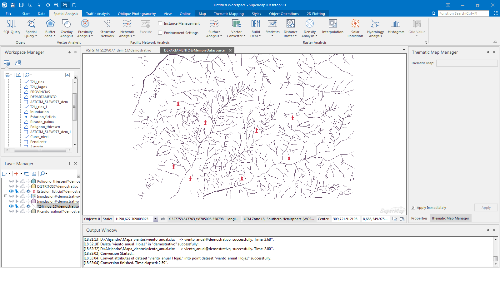Image resolution: width=500 pixels, height=281 pixels.
Task: Enable the Instance Management checkbox
Action: [x=160, y=23]
